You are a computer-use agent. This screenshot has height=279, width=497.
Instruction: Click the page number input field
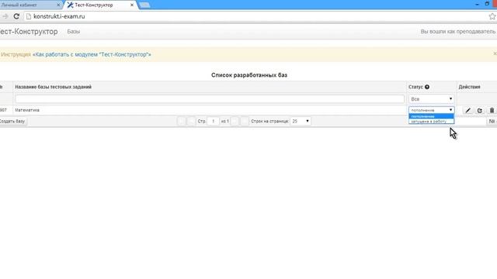[x=214, y=121]
